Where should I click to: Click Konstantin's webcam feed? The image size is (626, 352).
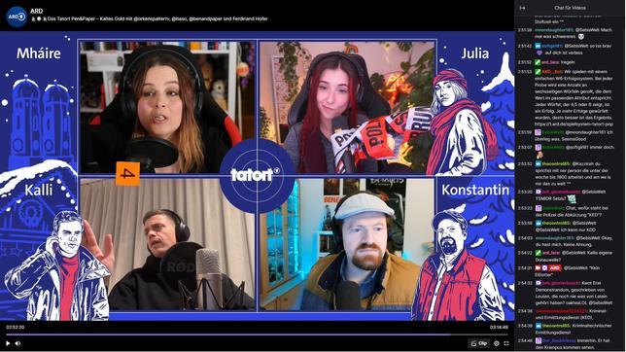click(346, 244)
